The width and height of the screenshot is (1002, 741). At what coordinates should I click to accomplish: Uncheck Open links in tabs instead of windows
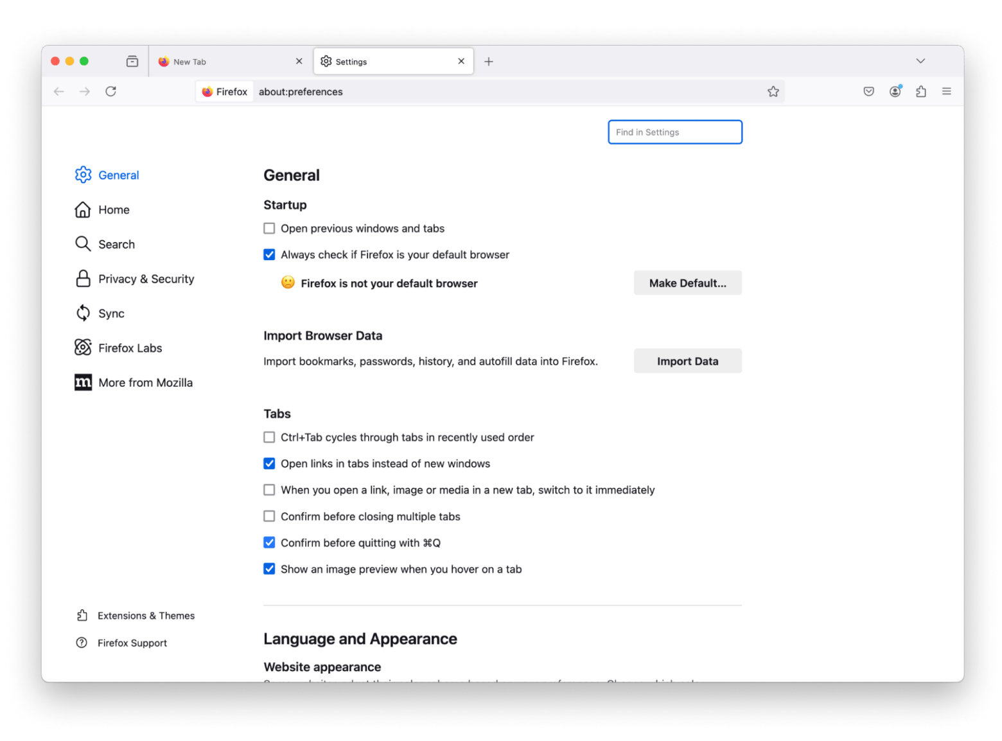pyautogui.click(x=269, y=464)
